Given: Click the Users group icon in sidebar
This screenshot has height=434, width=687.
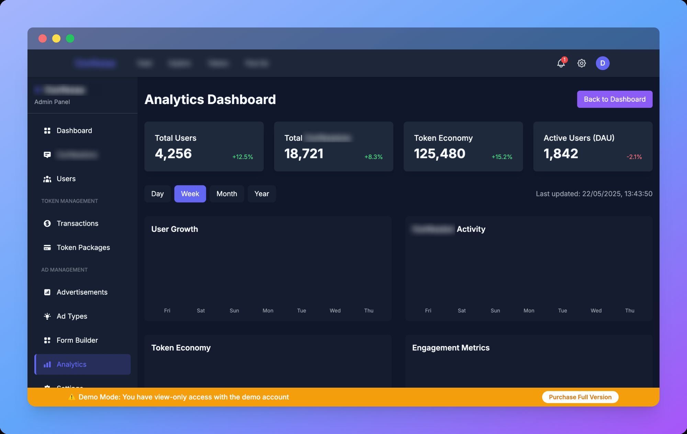Looking at the screenshot, I should click(x=47, y=179).
